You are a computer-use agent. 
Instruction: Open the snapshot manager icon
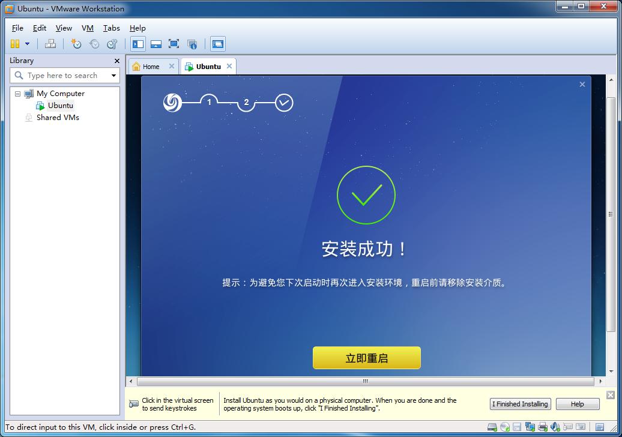pyautogui.click(x=112, y=44)
